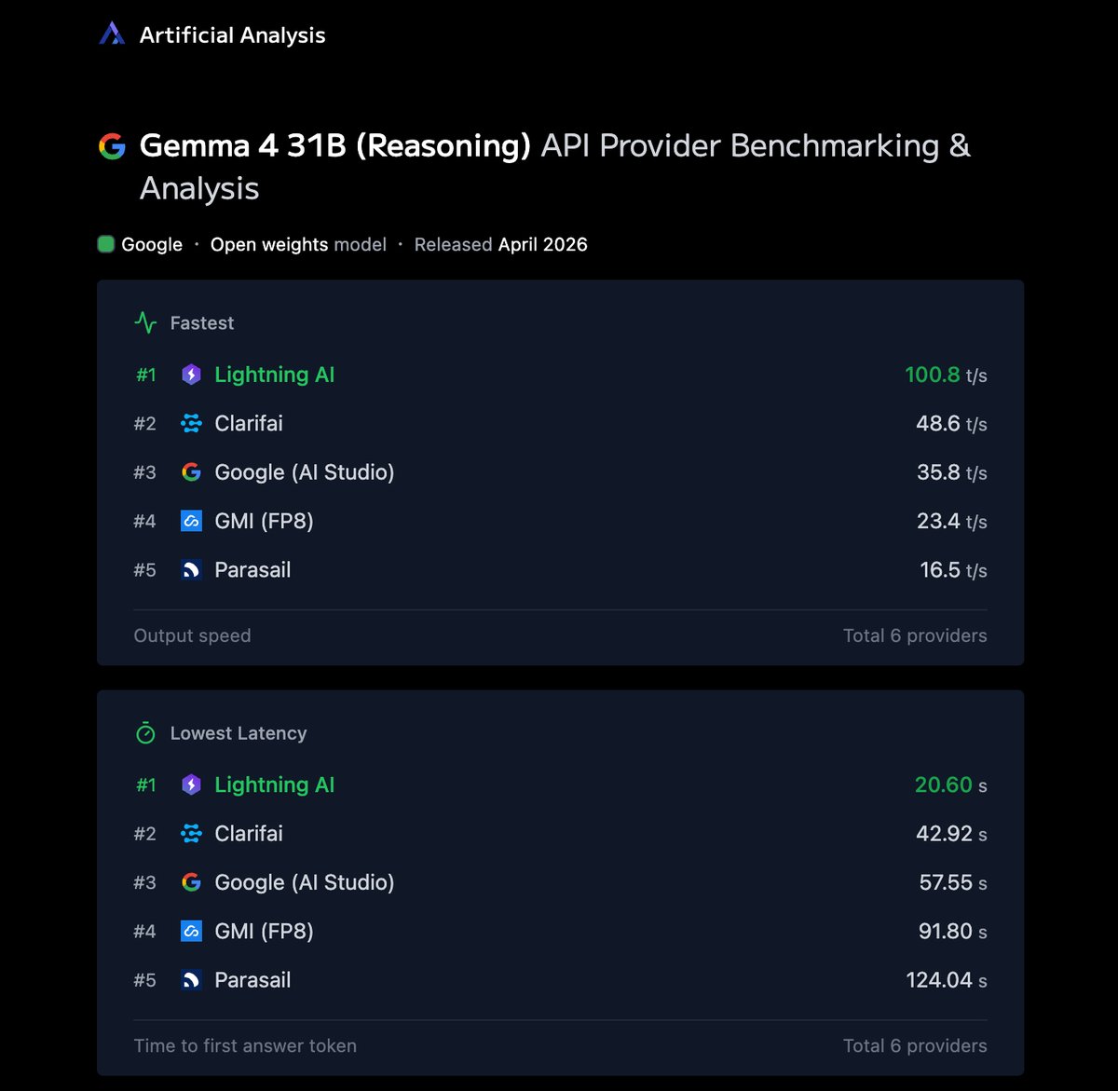The height and width of the screenshot is (1091, 1118).
Task: Open Lightning AI in the Fastest list
Action: (274, 375)
